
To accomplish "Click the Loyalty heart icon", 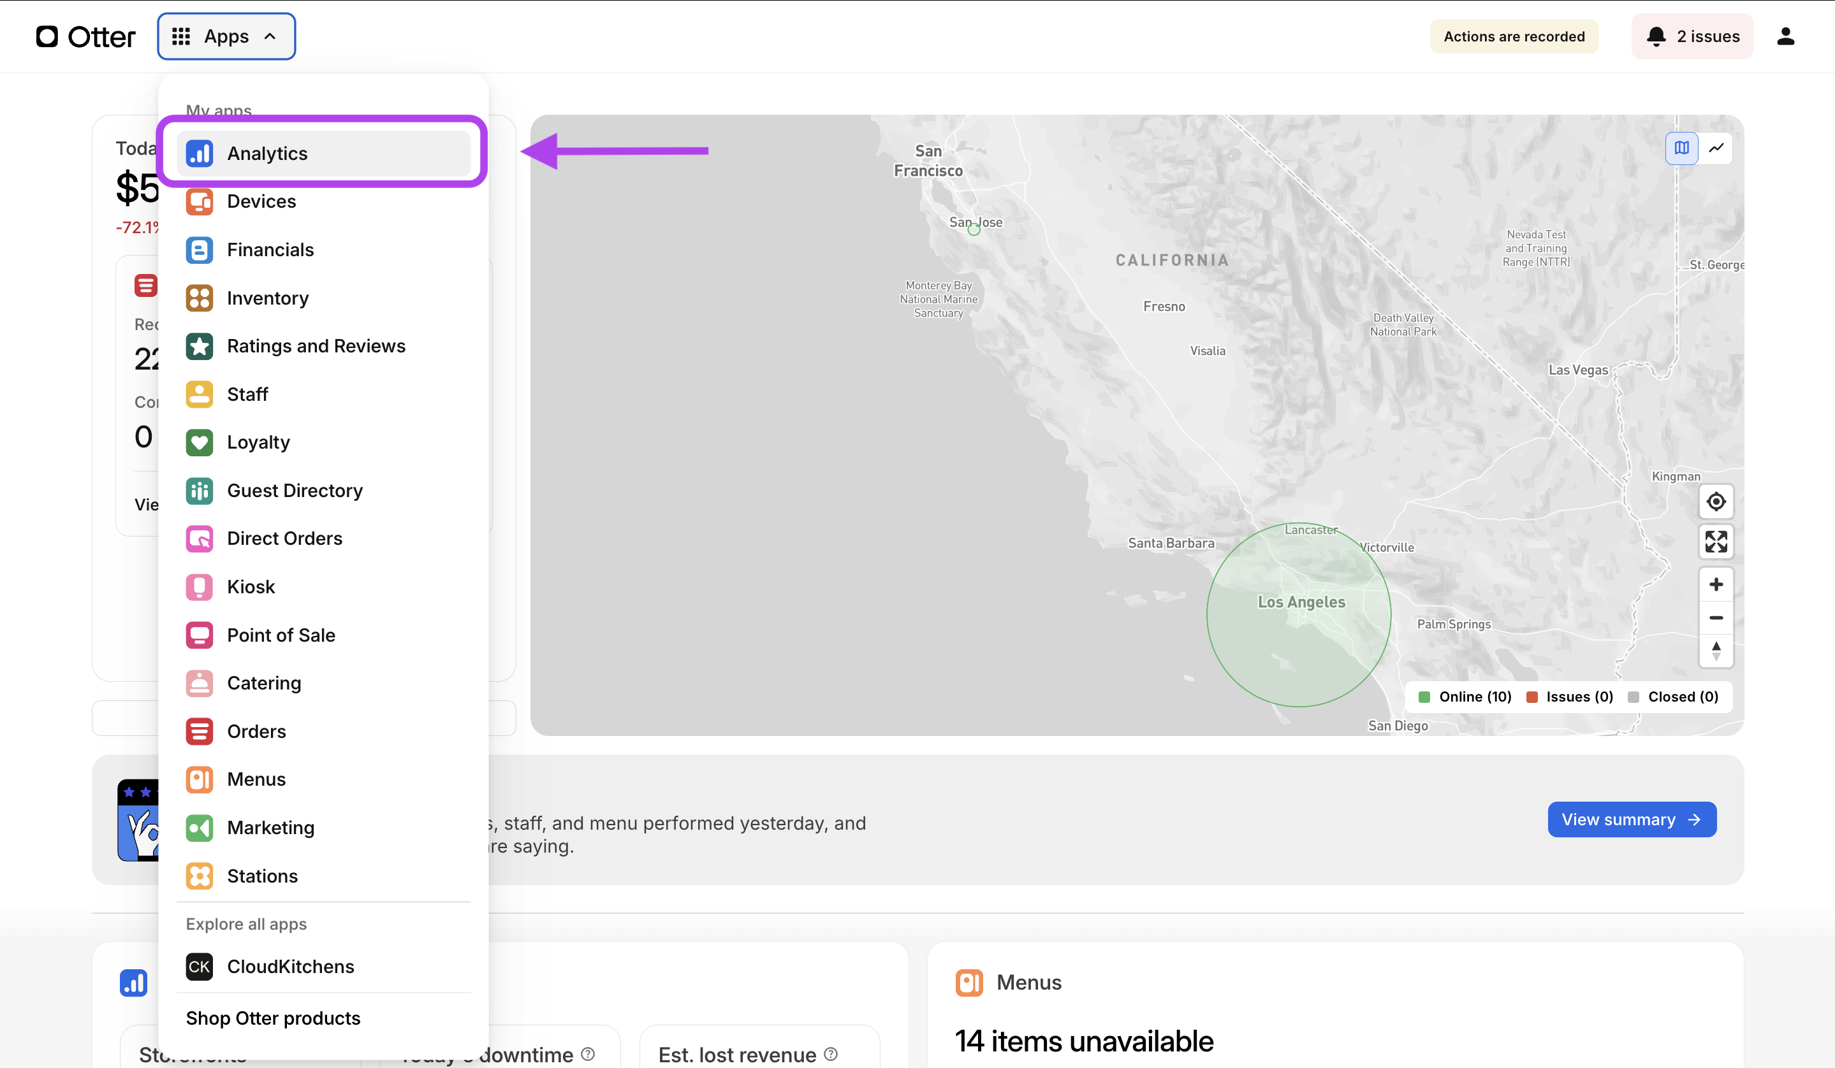I will click(x=199, y=442).
